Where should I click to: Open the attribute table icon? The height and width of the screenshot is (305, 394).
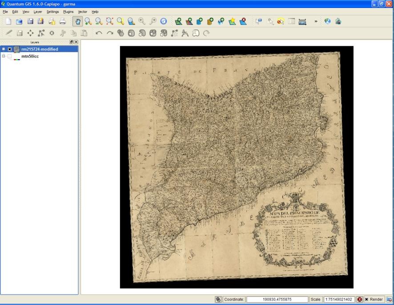coord(291,21)
